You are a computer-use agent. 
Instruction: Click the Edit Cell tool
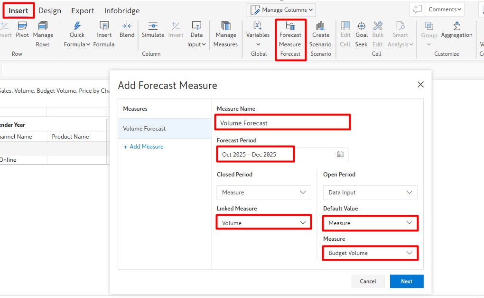click(x=345, y=35)
